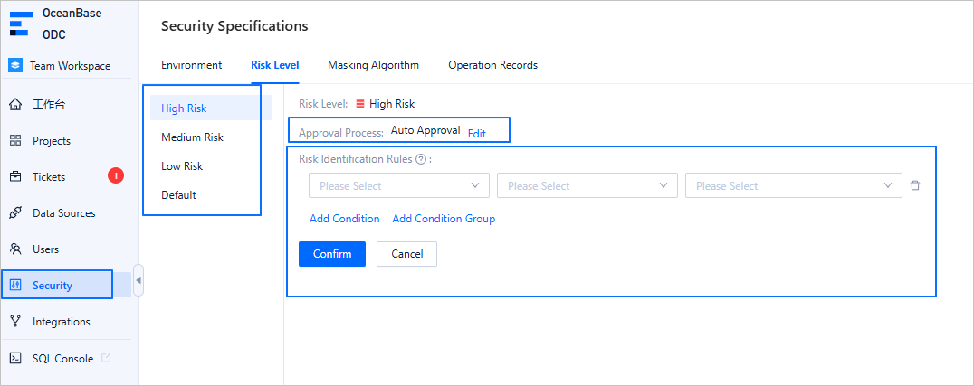Switch to the Masking Algorithm tab

pos(373,65)
